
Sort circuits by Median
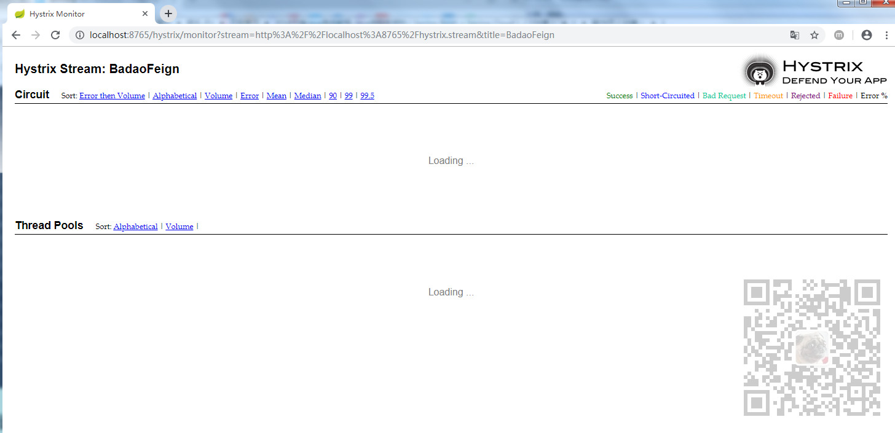point(307,96)
